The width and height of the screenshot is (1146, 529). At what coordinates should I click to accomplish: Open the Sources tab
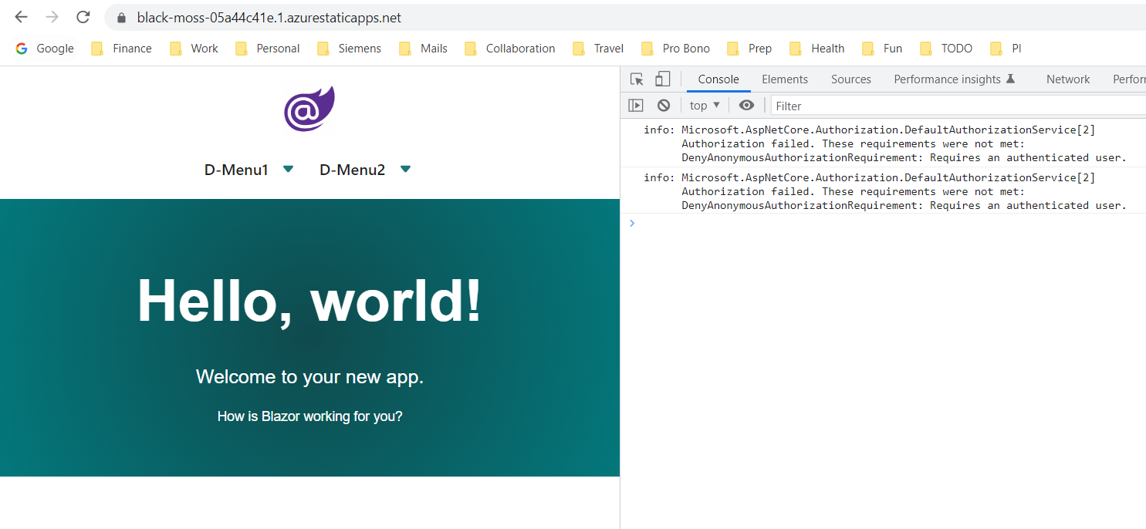[850, 79]
